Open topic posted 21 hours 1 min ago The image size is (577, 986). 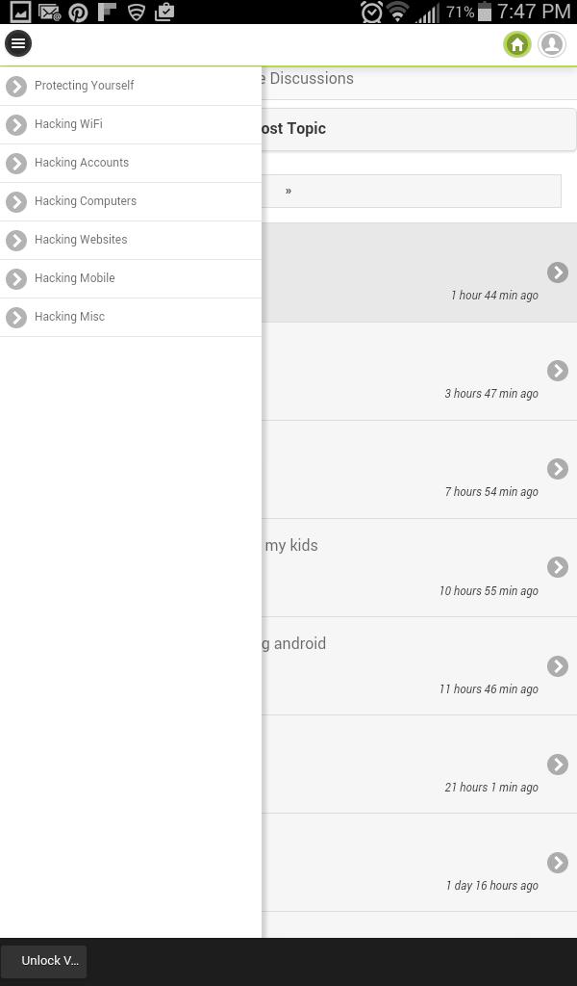(x=558, y=765)
